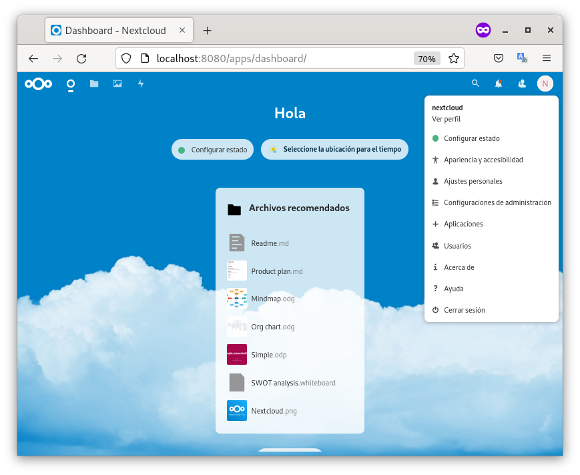
Task: Click the user avatar N menu
Action: [x=545, y=84]
